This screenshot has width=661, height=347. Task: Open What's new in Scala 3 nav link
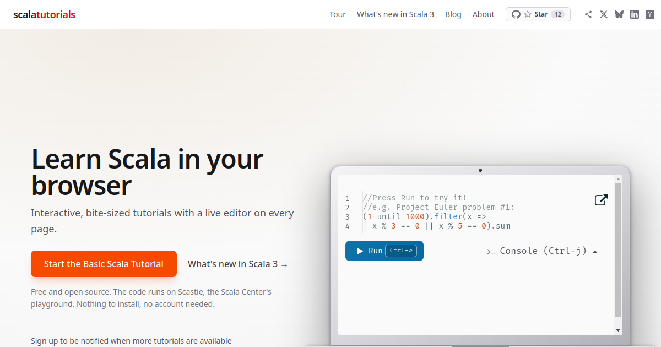395,14
